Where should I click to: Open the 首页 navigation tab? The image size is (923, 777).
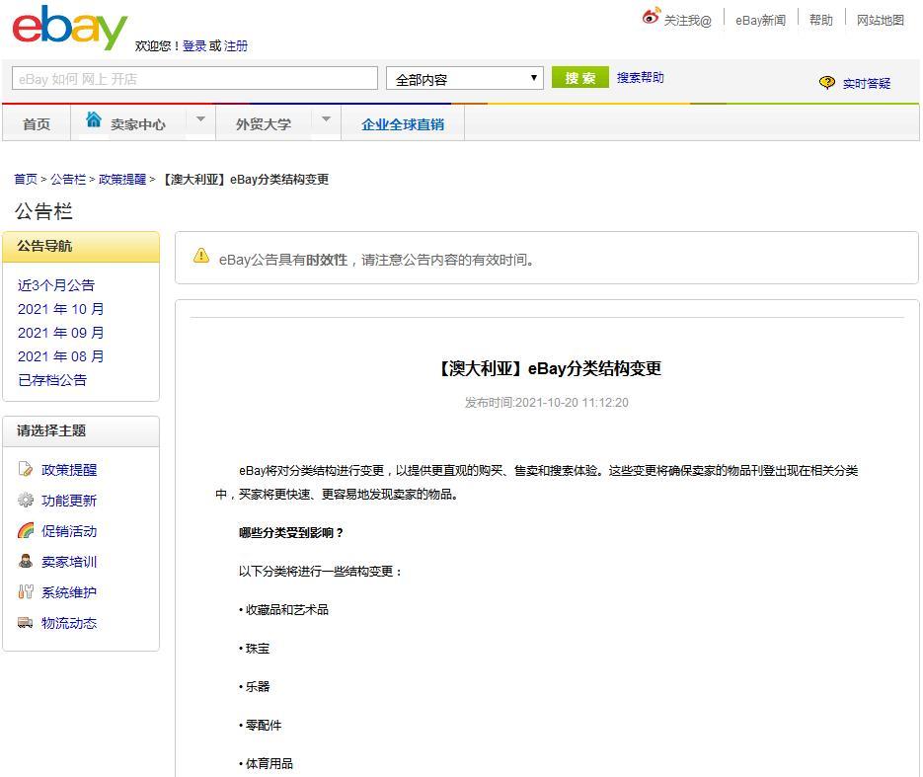37,123
